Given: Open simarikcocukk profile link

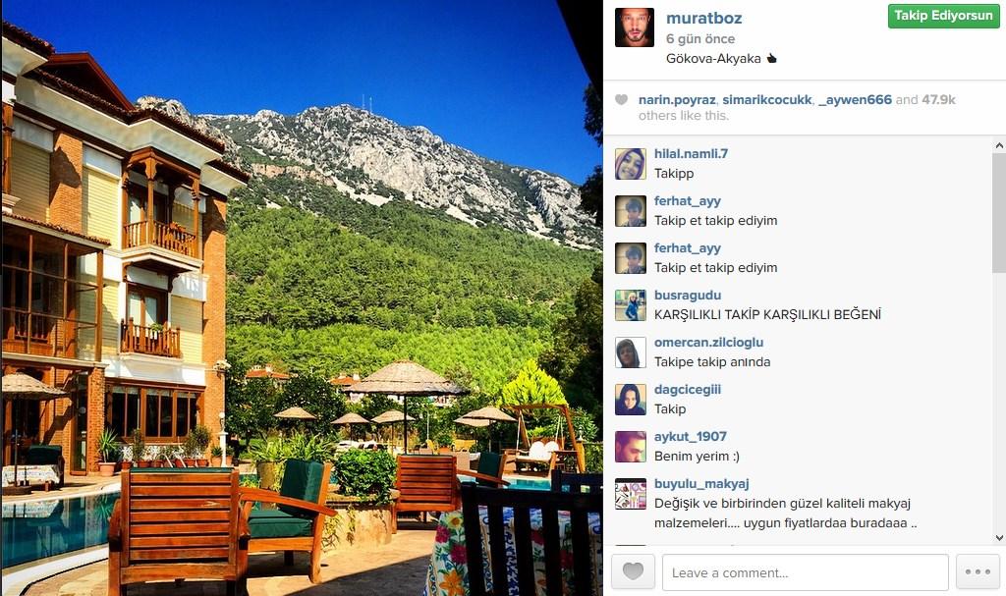Looking at the screenshot, I should 766,100.
